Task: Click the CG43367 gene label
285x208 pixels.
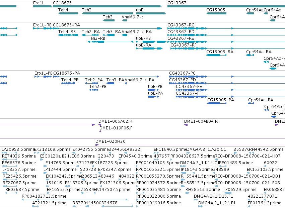Action: tap(177, 3)
